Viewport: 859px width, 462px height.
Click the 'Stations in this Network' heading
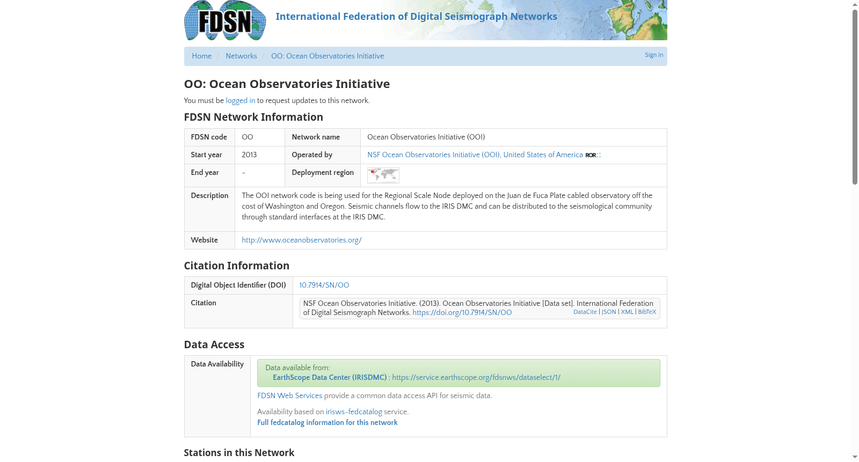click(239, 453)
